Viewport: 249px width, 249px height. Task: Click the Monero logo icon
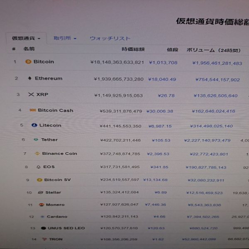[41, 205]
